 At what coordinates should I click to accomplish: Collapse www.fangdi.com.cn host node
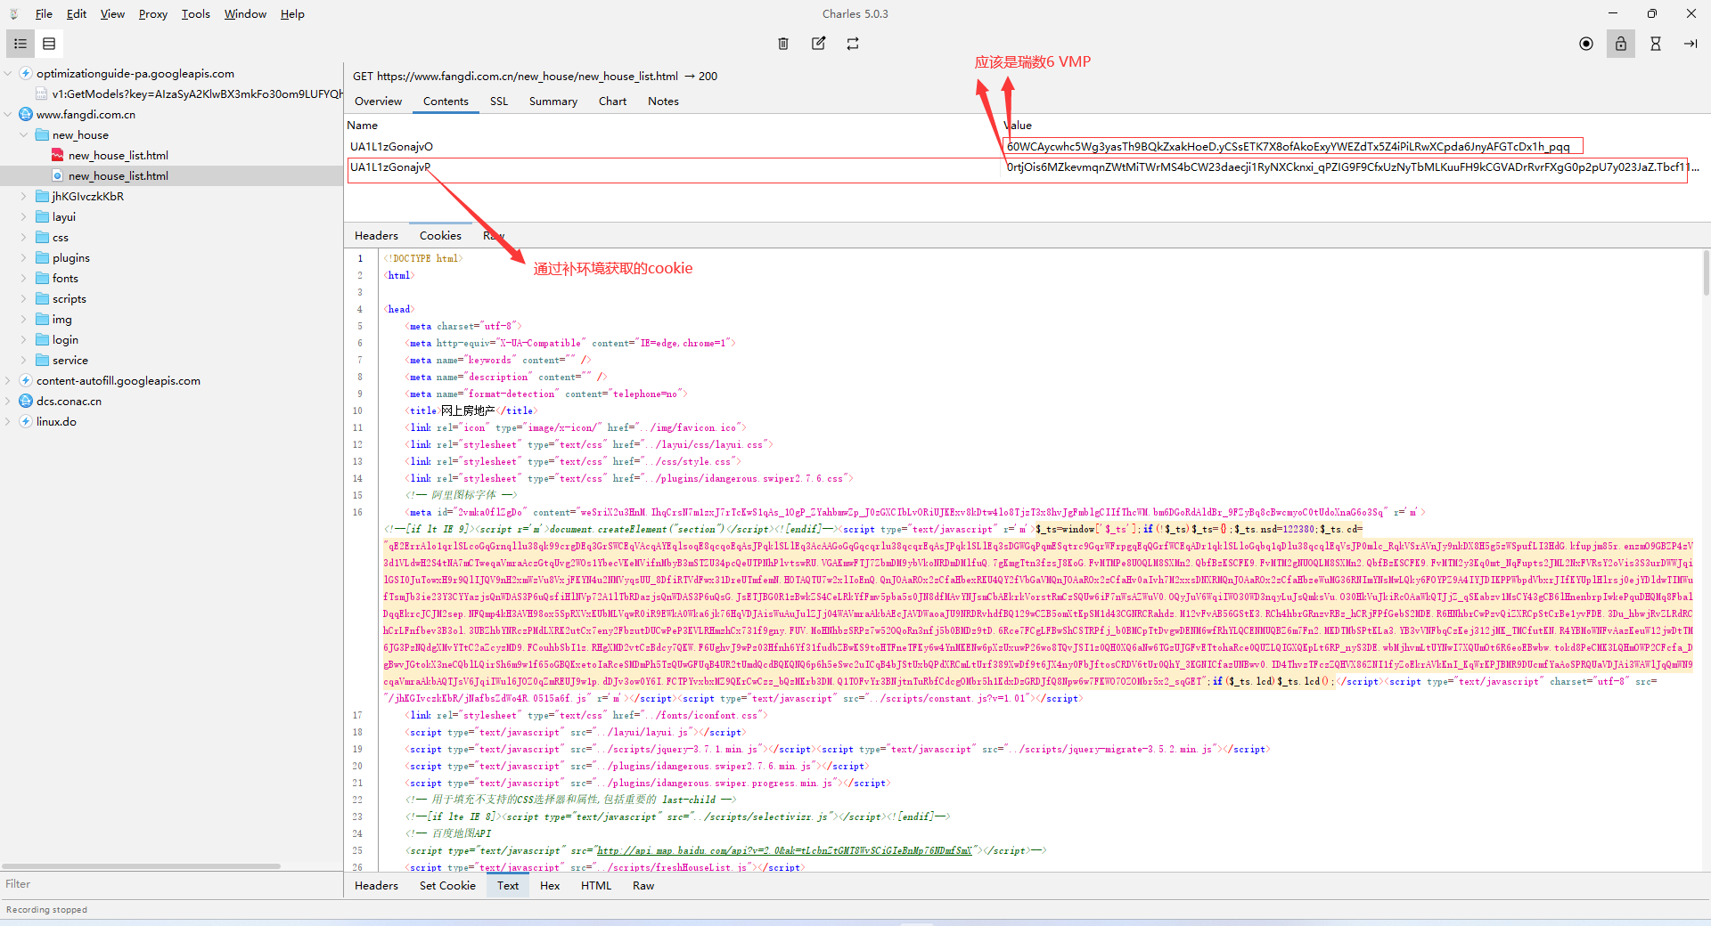tap(8, 114)
